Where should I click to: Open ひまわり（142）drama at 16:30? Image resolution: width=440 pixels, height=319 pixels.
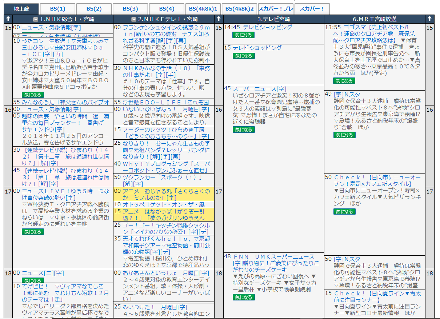point(65,157)
